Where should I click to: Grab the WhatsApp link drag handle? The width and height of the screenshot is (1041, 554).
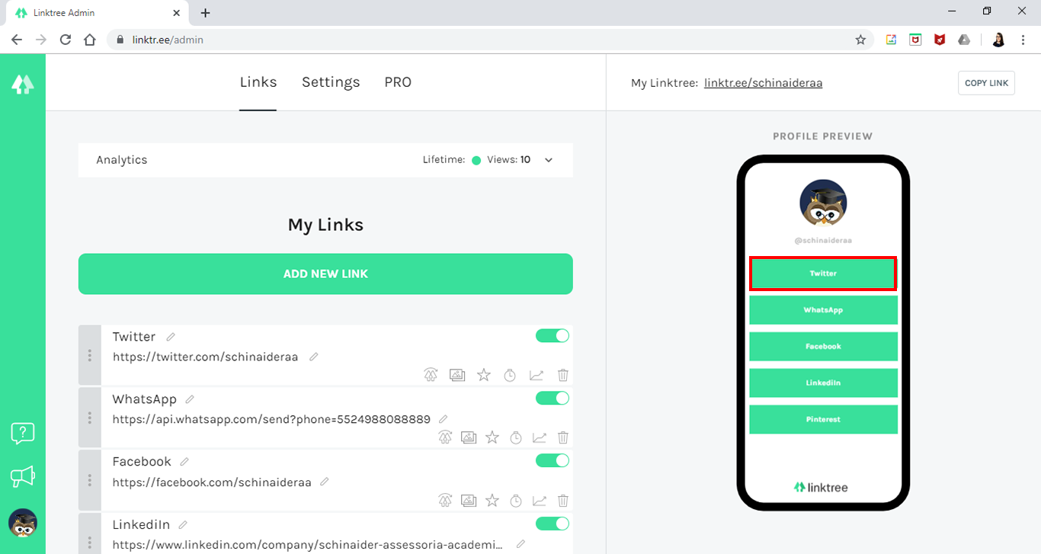point(90,418)
